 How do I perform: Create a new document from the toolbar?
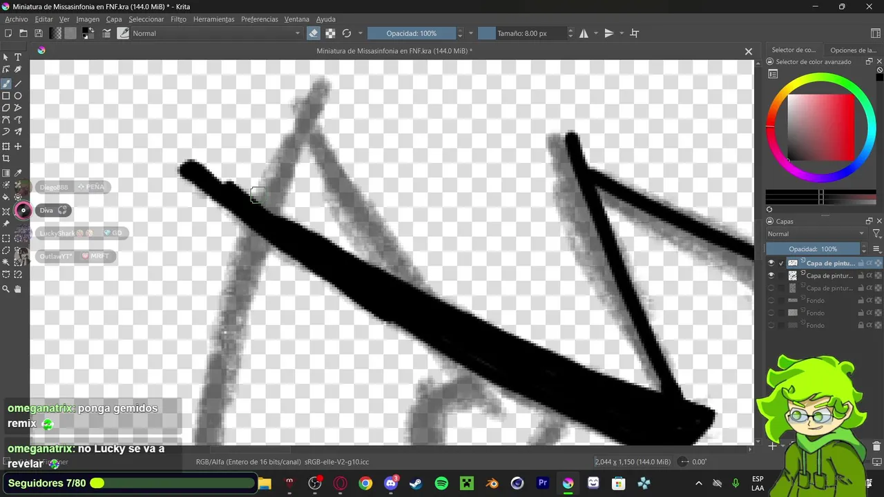point(8,33)
